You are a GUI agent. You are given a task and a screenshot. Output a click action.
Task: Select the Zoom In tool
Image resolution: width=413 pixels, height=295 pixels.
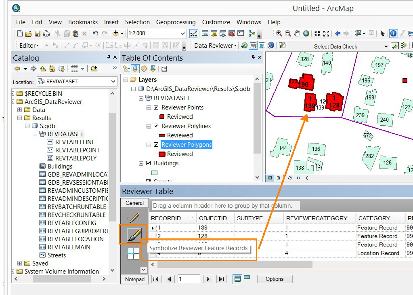pyautogui.click(x=279, y=34)
